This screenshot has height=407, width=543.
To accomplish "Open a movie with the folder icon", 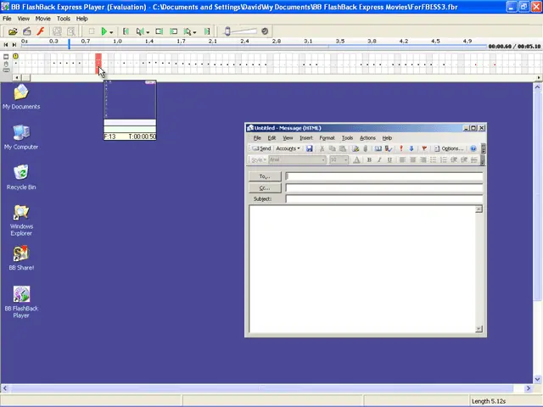I will (x=13, y=31).
